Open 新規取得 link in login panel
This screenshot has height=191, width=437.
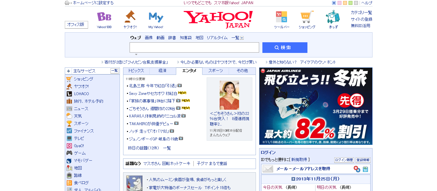click(x=299, y=160)
